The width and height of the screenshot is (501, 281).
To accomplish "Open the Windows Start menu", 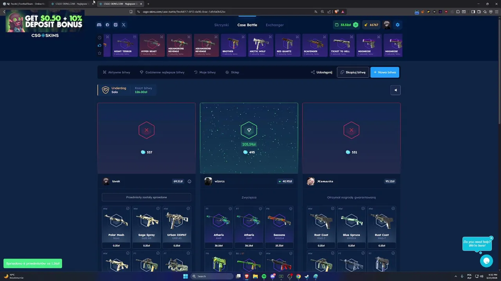I will 186,276.
